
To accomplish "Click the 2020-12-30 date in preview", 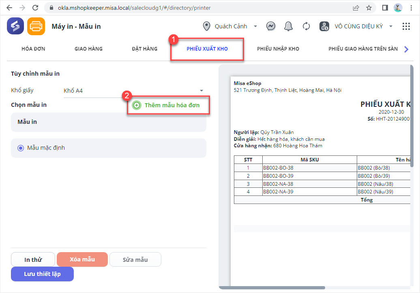I will click(391, 112).
